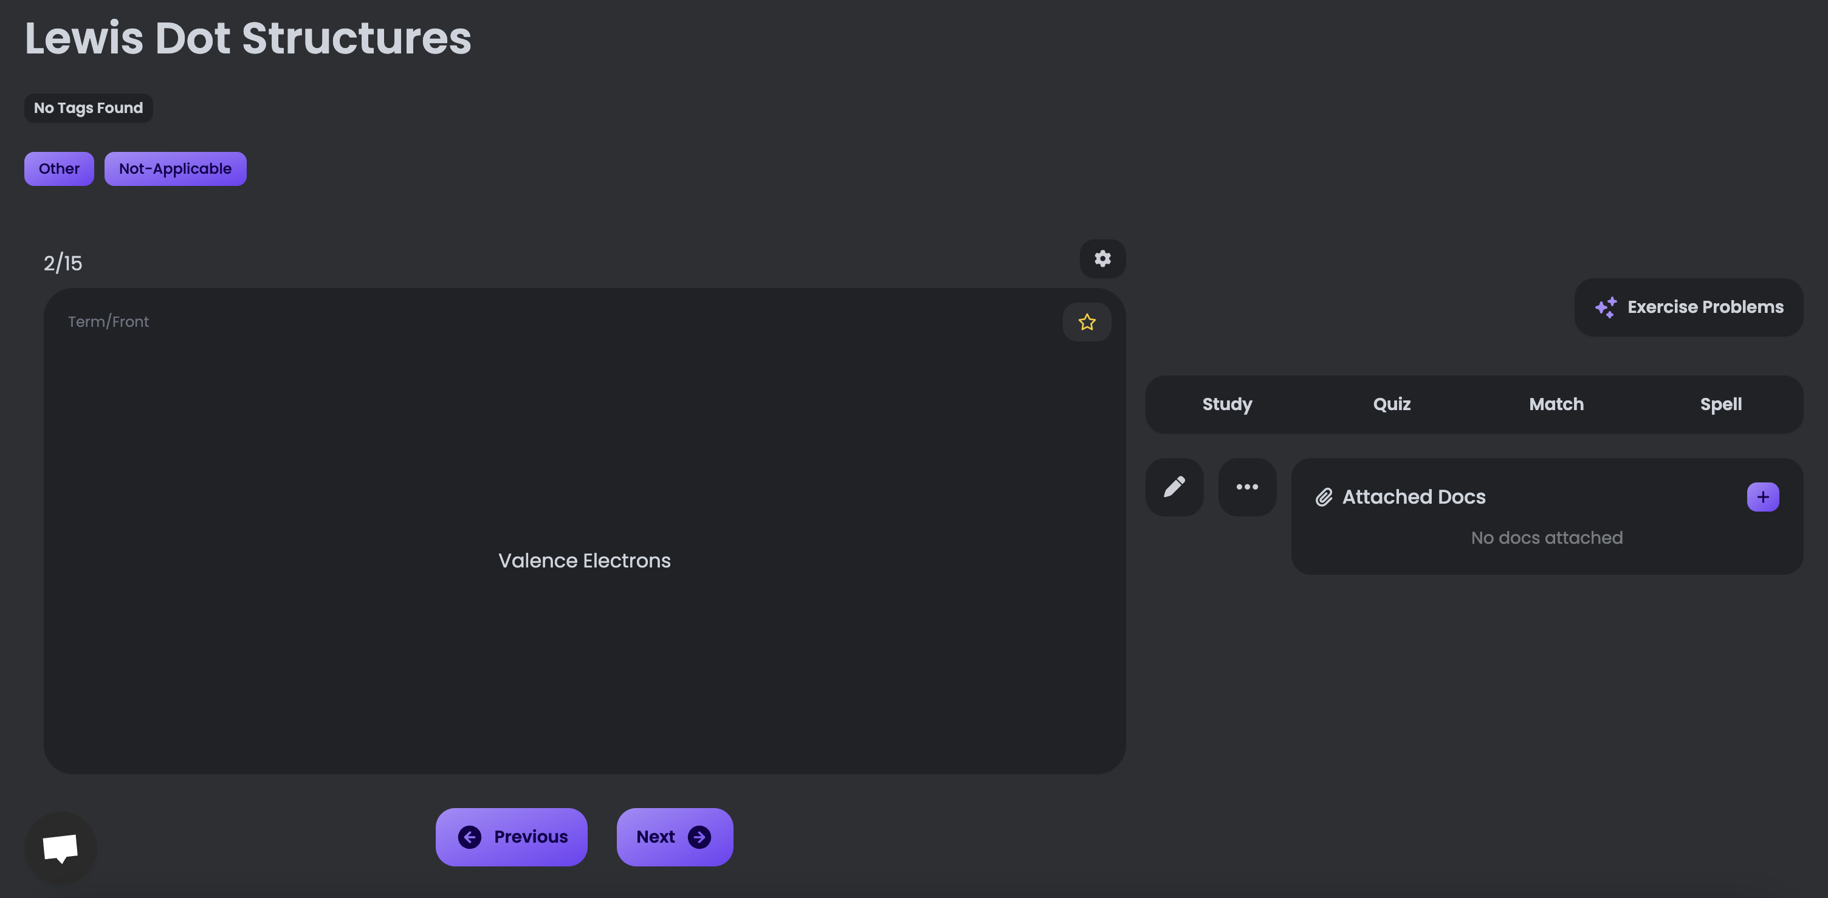The image size is (1828, 898).
Task: Switch to Study mode
Action: (1227, 404)
